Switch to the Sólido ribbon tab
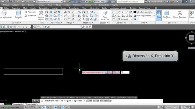The height and width of the screenshot is (109, 195). coord(7,8)
